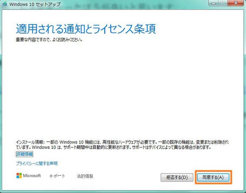Open the 法的情報 link
Image resolution: width=246 pixels, height=193 pixels.
pyautogui.click(x=85, y=176)
